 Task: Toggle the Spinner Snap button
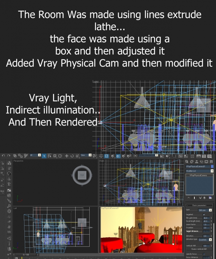(129, 156)
